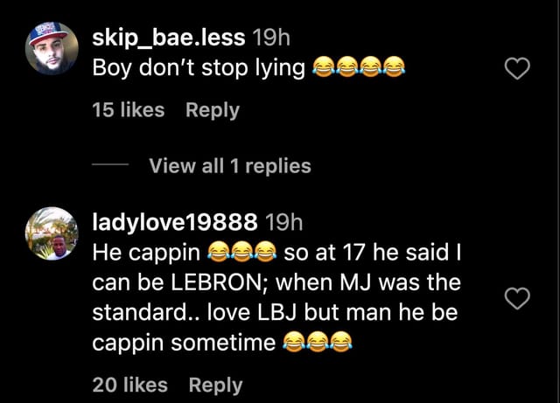This screenshot has width=560, height=403.
Task: Click the dash line before View all replies
Action: [110, 164]
